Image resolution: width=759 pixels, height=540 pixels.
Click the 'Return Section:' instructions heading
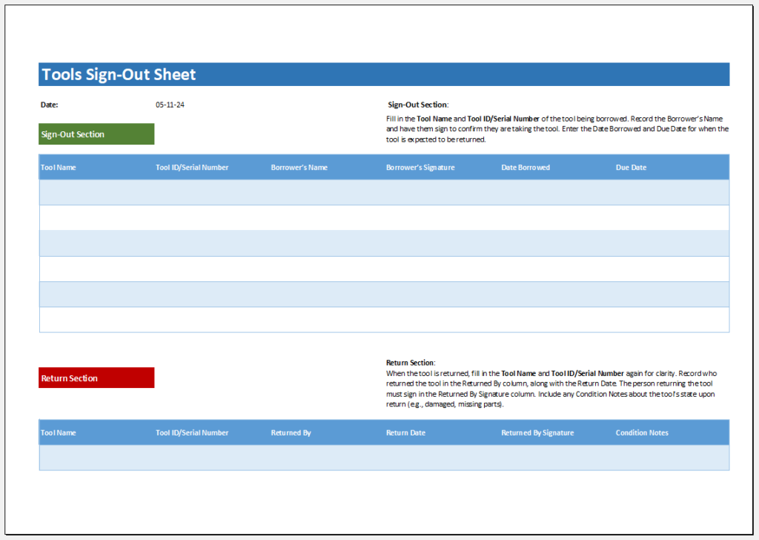411,363
